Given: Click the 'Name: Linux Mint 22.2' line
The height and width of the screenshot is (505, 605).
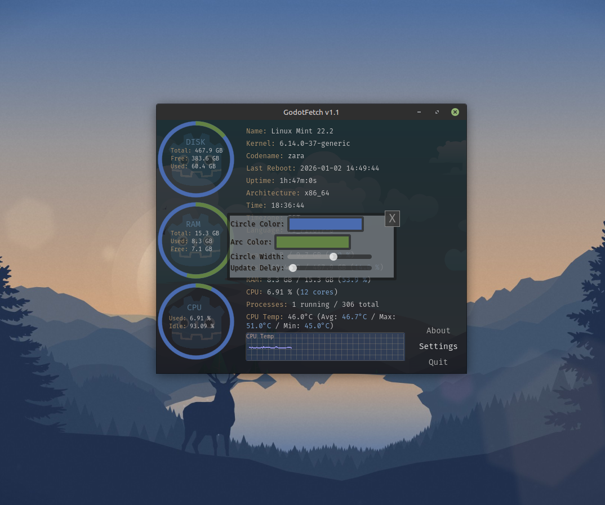Looking at the screenshot, I should (290, 131).
